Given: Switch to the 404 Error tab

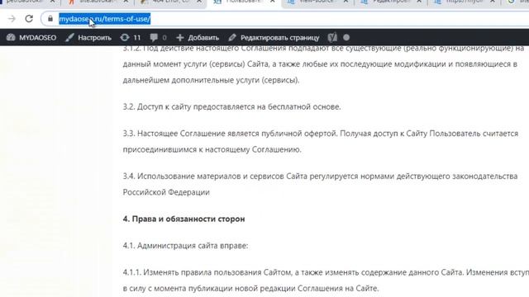Looking at the screenshot, I should click(x=171, y=2).
